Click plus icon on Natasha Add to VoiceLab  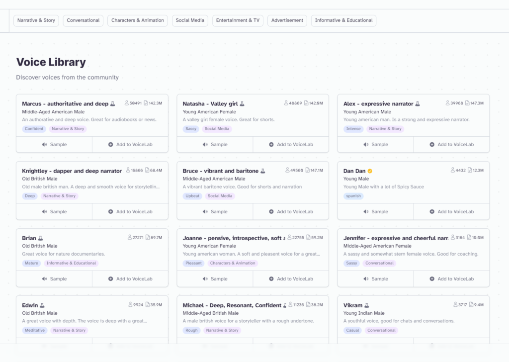[x=271, y=145]
